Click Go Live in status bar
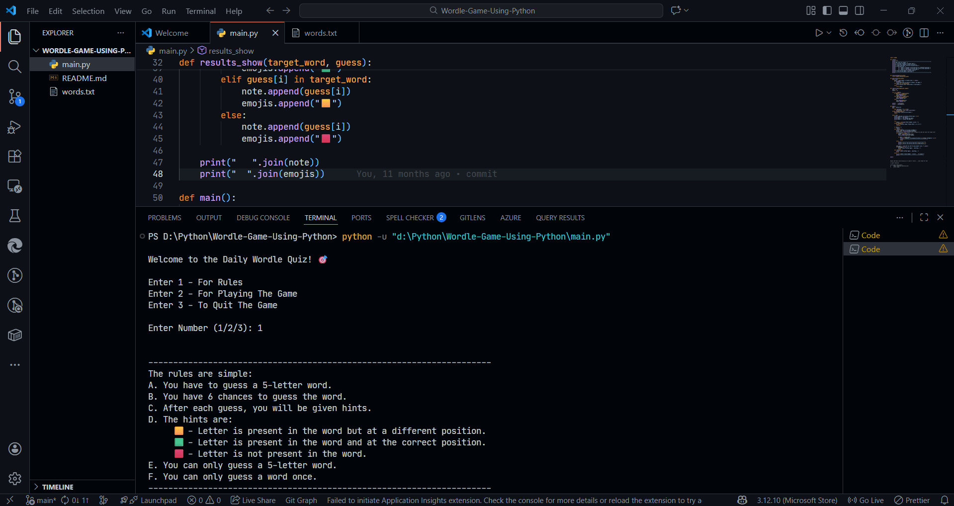 coord(866,500)
